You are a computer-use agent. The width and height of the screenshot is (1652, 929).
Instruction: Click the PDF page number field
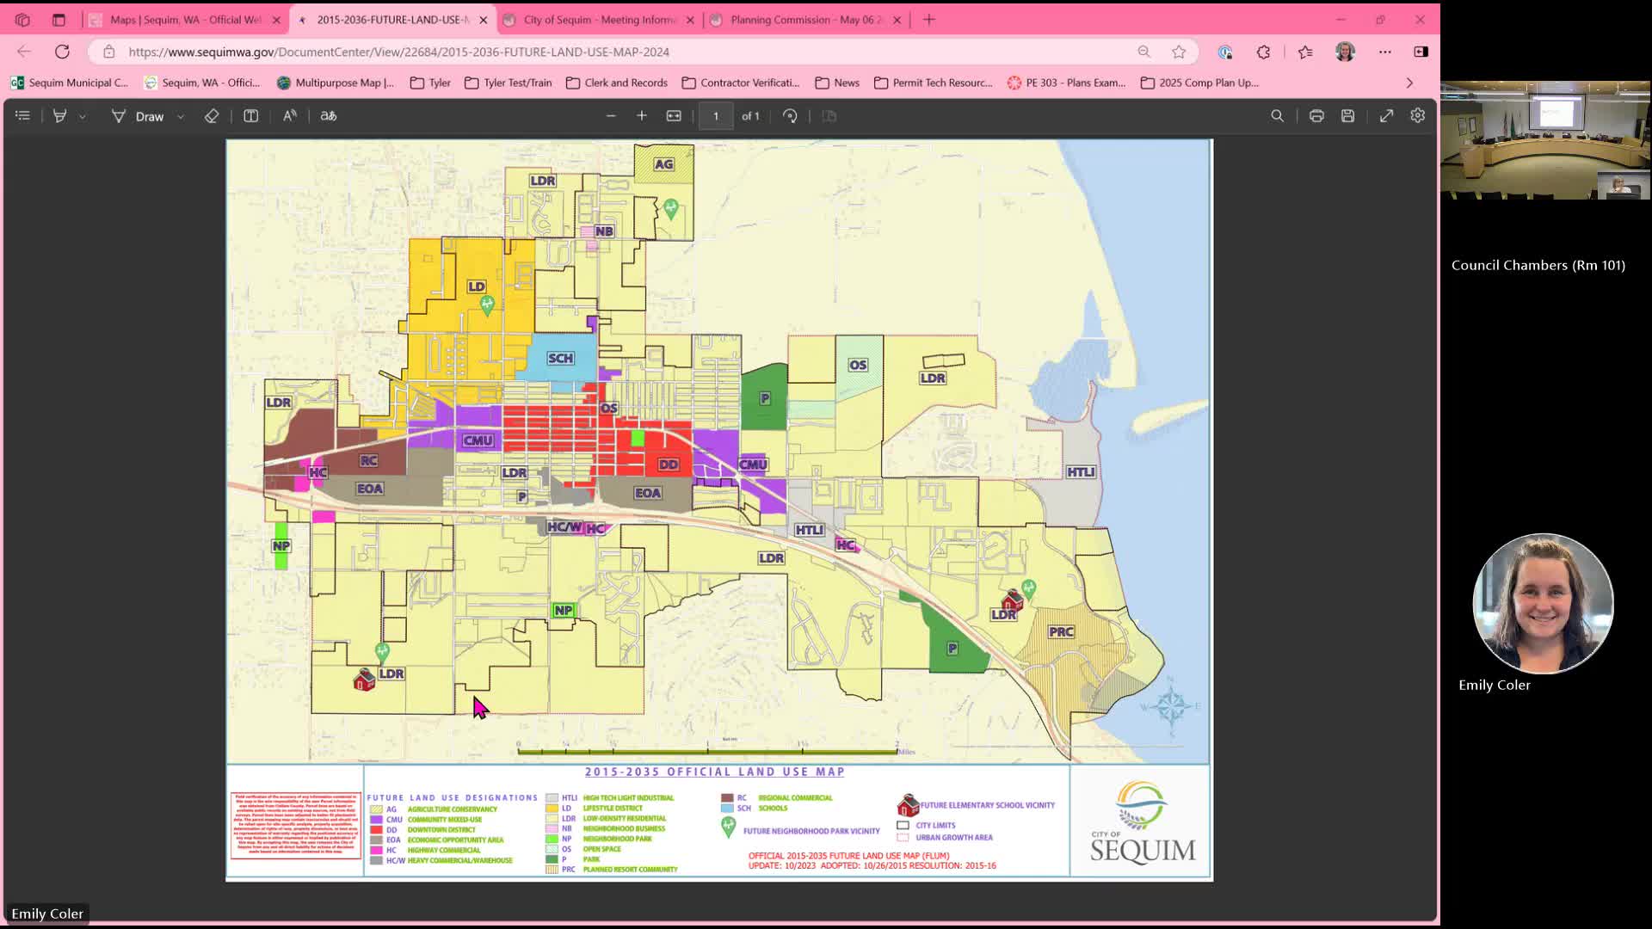(716, 115)
